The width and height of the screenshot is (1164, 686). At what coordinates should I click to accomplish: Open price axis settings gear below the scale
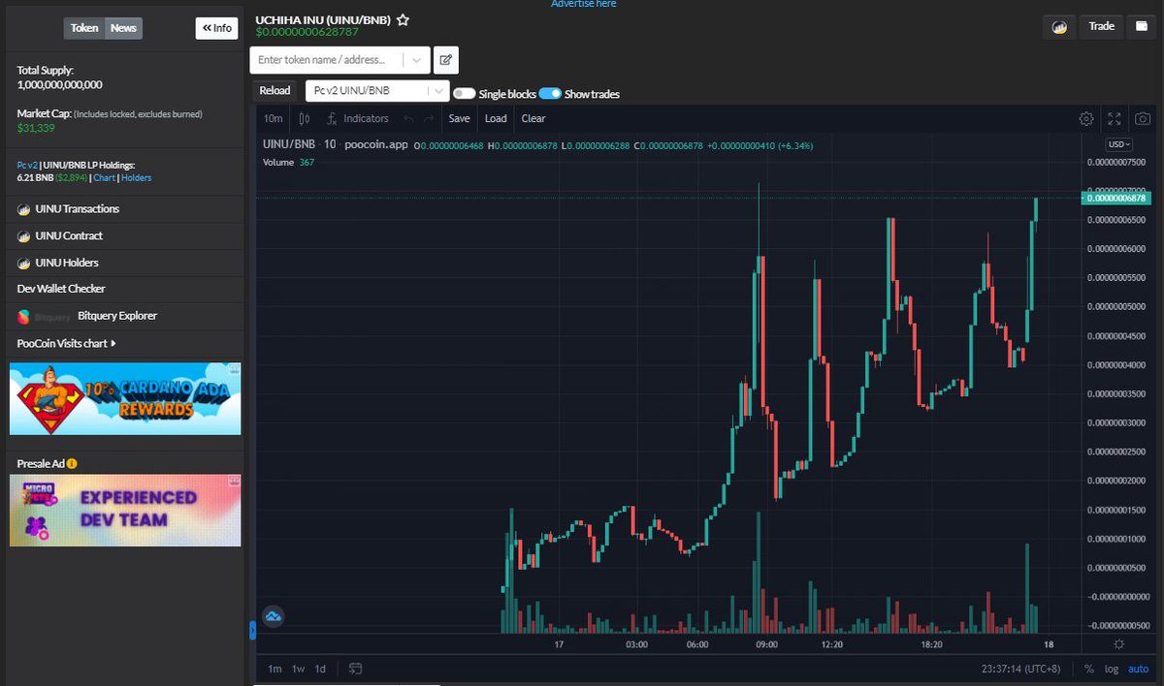coord(1119,644)
